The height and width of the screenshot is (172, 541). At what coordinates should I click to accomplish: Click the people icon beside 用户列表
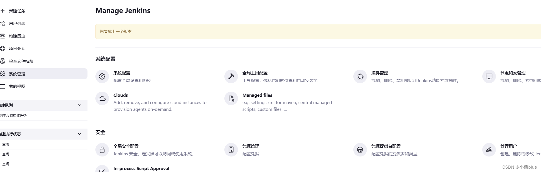click(x=3, y=23)
